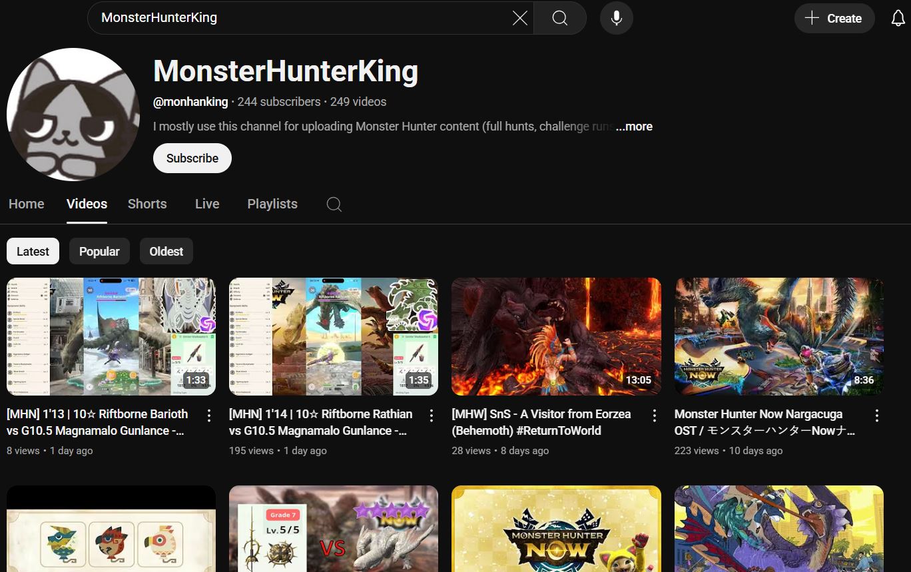Play the Nargacuga OST video thumbnail

click(x=779, y=337)
